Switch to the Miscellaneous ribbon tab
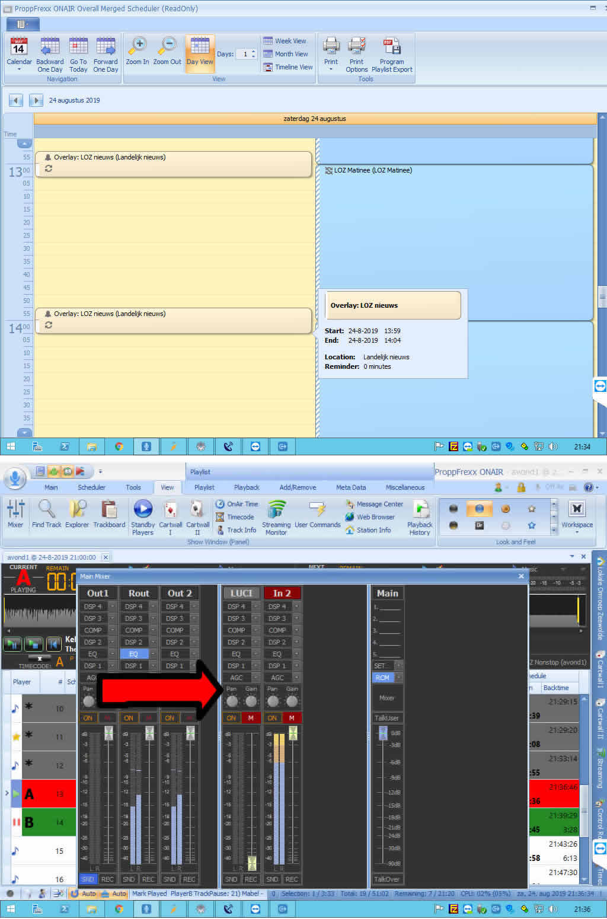 tap(405, 487)
